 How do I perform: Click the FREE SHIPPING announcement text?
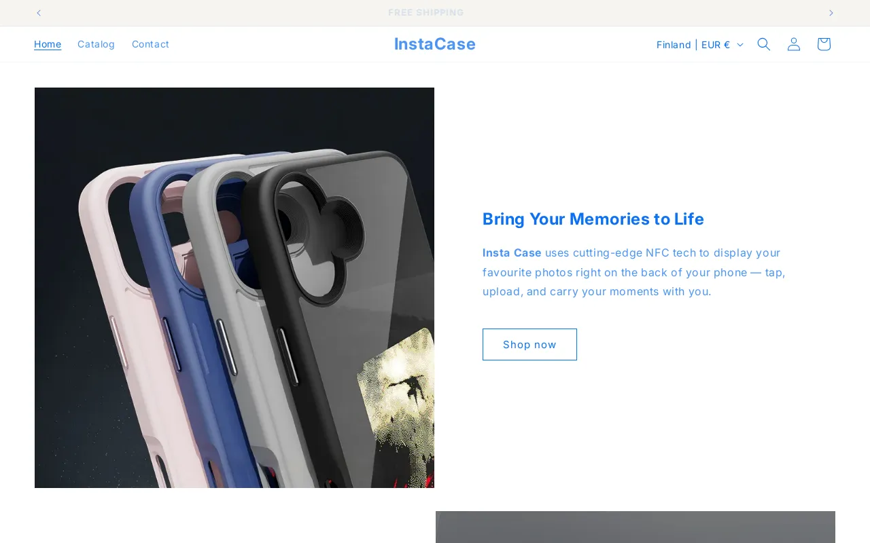click(x=426, y=13)
